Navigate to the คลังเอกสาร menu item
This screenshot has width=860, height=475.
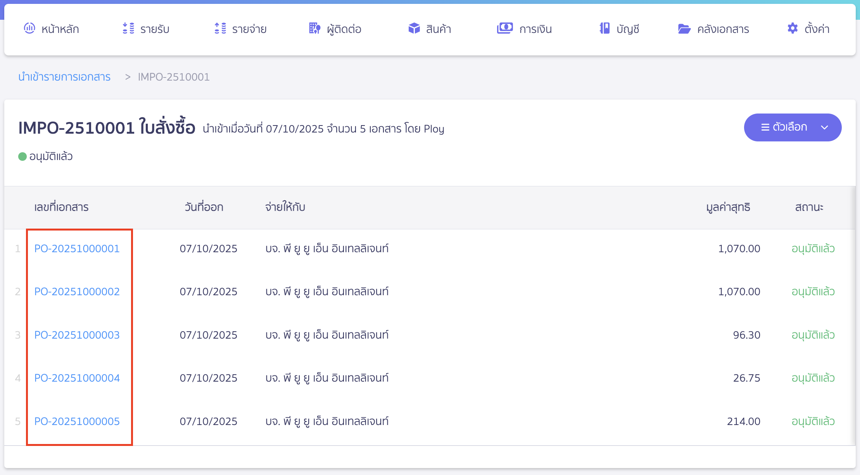point(722,29)
